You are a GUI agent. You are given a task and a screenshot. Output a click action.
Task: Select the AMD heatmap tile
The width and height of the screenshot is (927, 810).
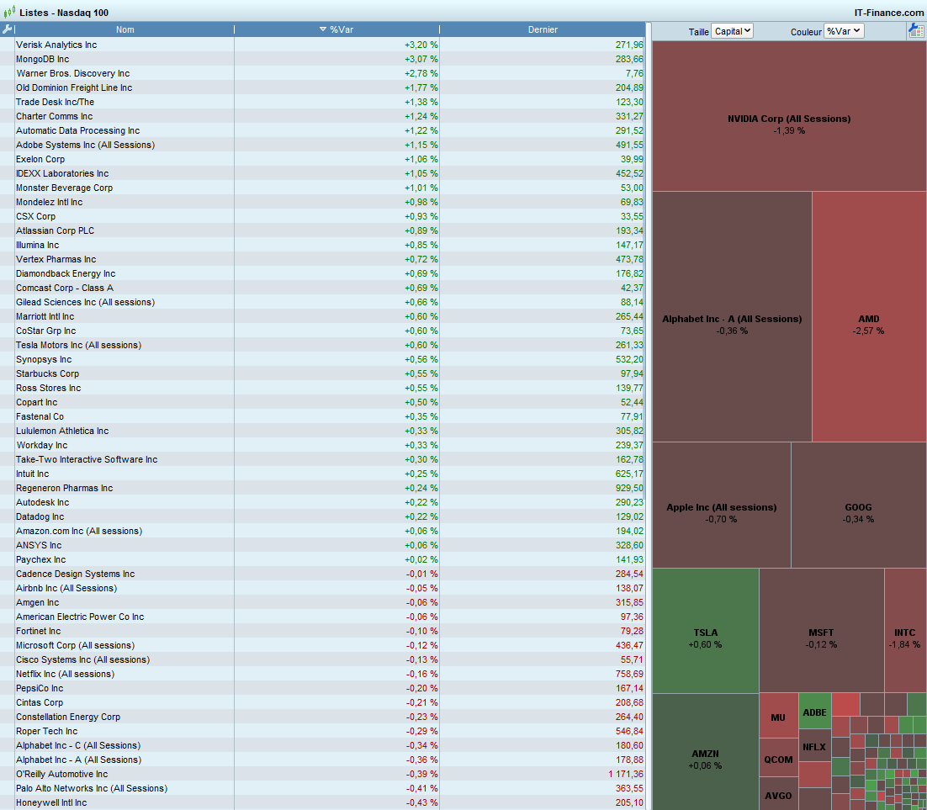click(869, 316)
